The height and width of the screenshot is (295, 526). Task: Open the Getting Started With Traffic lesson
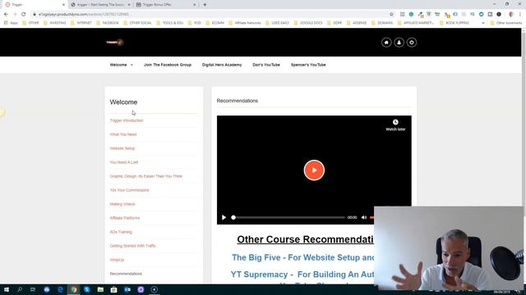pos(133,246)
